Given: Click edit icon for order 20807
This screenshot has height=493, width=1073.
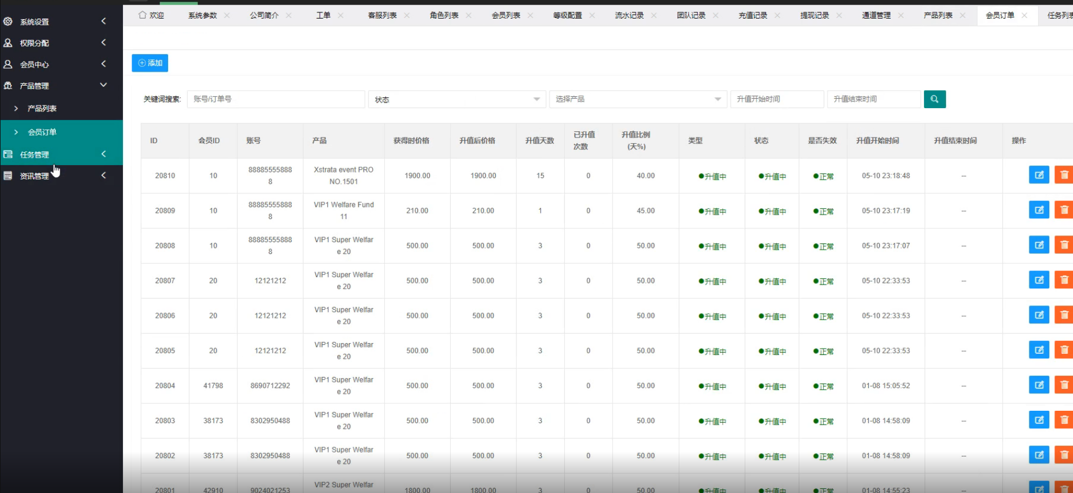Looking at the screenshot, I should (x=1039, y=280).
